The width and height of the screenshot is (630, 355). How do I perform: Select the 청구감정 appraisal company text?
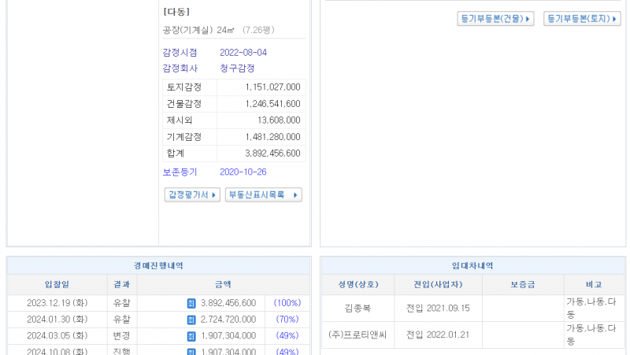click(237, 68)
